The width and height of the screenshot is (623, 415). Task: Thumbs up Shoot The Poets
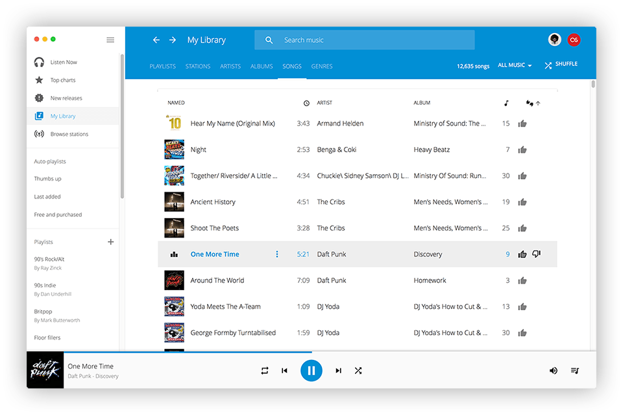click(522, 229)
